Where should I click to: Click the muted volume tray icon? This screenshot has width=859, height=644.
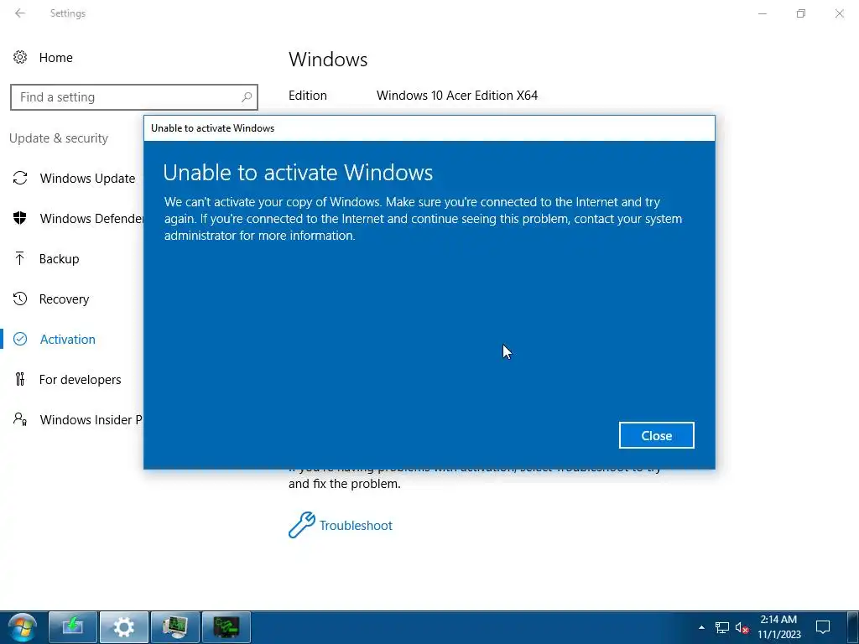(x=742, y=627)
